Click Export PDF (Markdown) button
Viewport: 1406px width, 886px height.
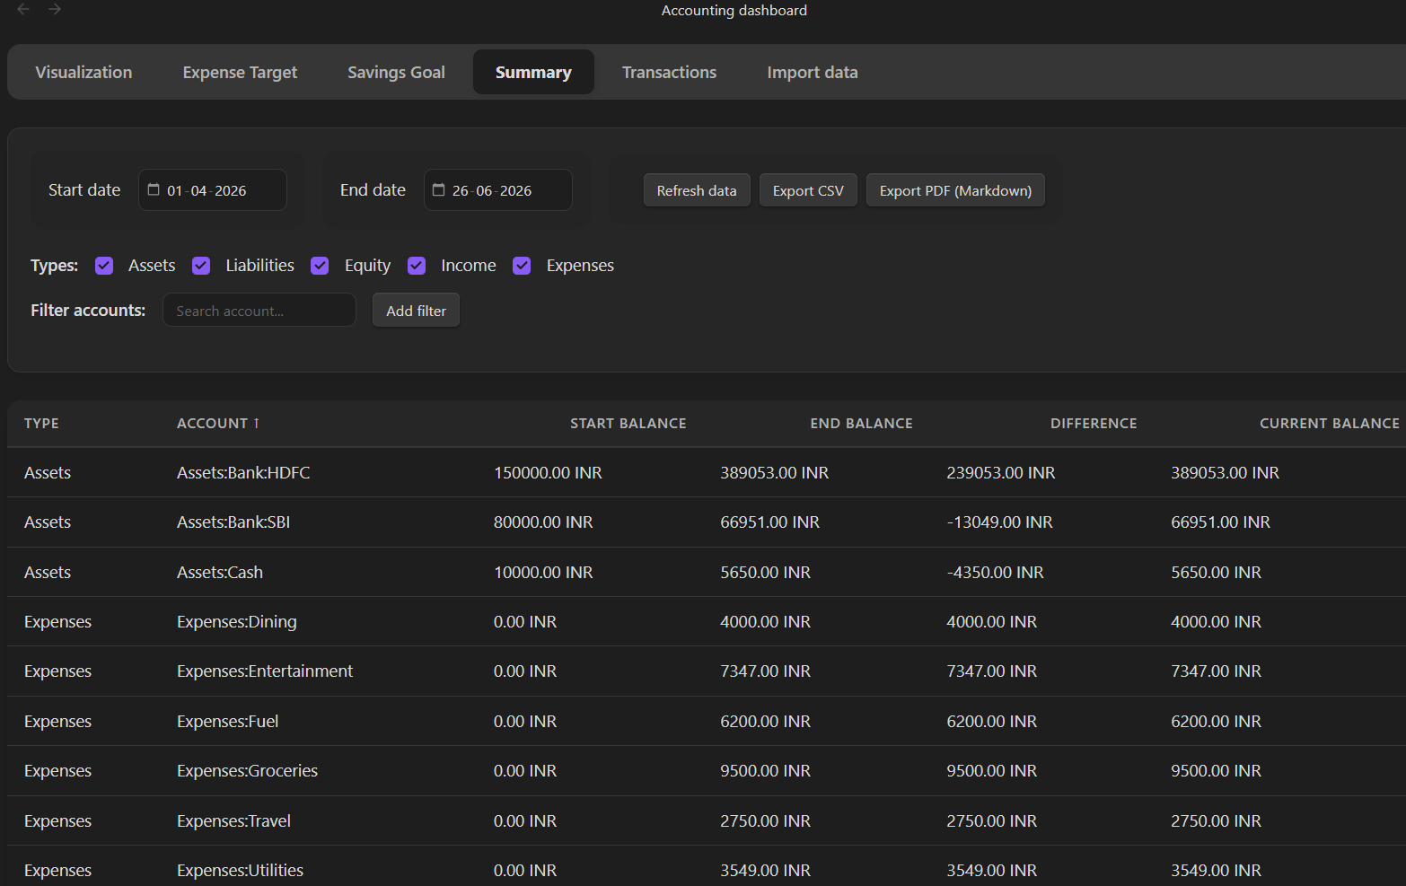click(955, 190)
